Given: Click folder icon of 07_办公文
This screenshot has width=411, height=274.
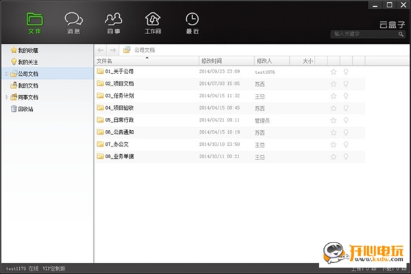Looking at the screenshot, I should [100, 144].
